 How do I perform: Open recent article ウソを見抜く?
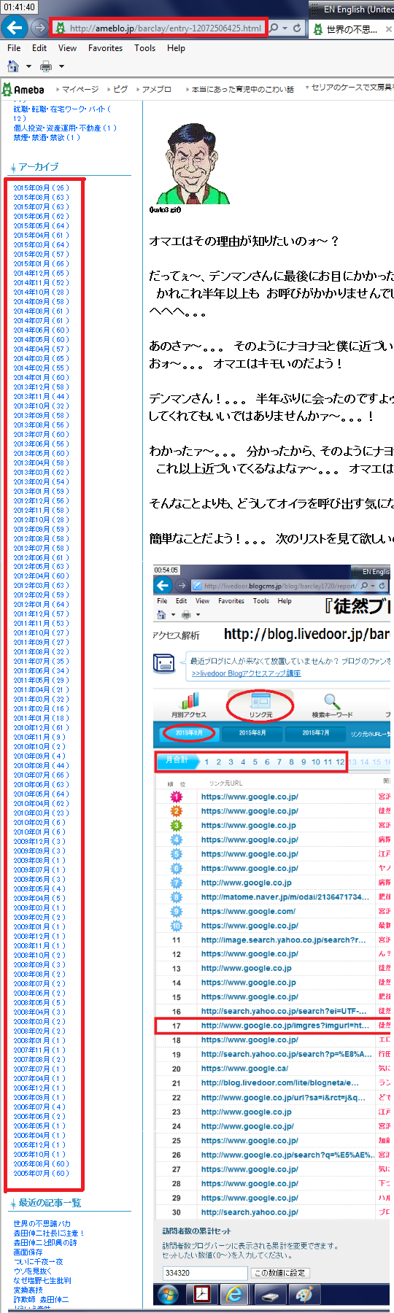pos(33,1271)
